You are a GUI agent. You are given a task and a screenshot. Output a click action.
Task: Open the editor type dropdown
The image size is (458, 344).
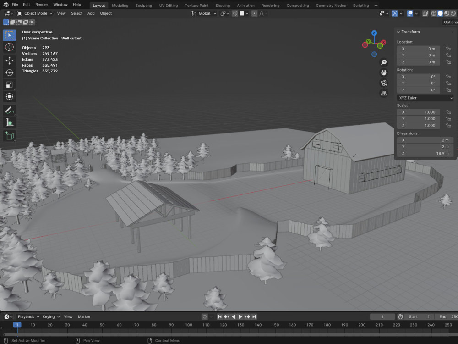(x=8, y=13)
